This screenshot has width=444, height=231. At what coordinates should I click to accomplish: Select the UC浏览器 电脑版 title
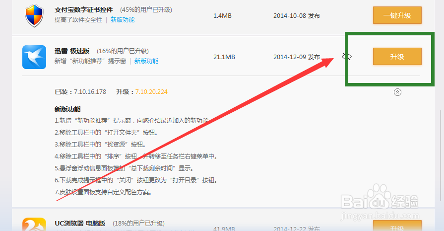tap(80, 224)
